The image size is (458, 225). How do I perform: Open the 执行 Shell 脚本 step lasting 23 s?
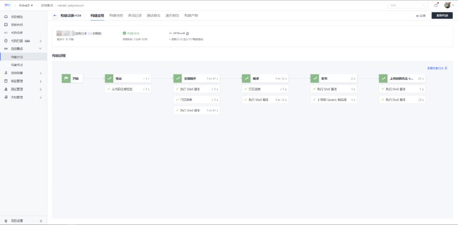[x=402, y=100]
